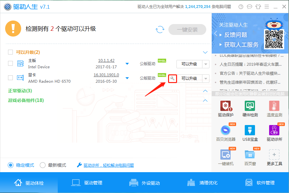Open 更多工具 plus icon
Viewport: 289px width, 193px height.
[274, 155]
